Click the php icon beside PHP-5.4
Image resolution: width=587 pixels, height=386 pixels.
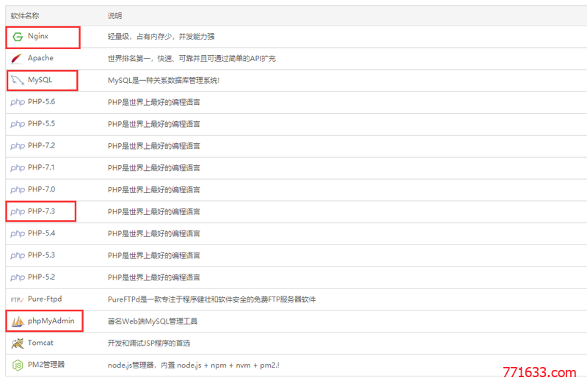pyautogui.click(x=18, y=233)
